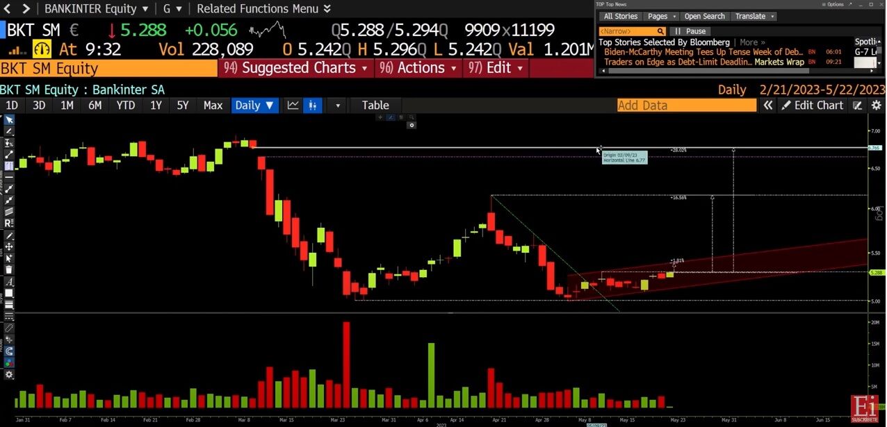Image resolution: width=887 pixels, height=427 pixels.
Task: Set range to 5Y
Action: (x=182, y=106)
